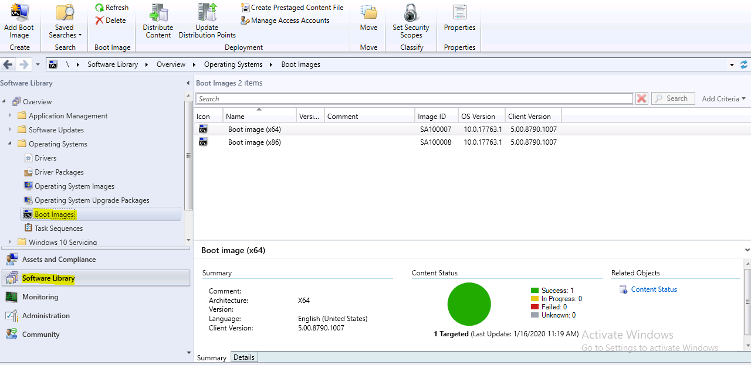Click Create Prestaged Content File
751x365 pixels.
coord(292,8)
